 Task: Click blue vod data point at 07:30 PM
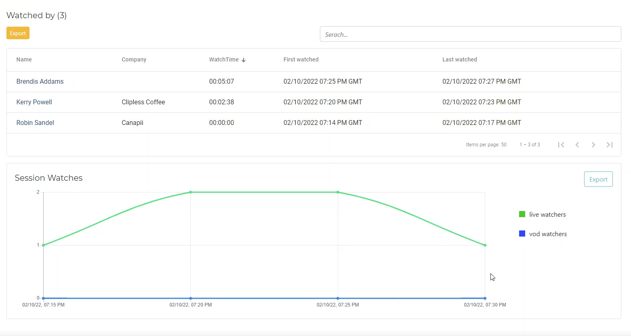tap(485, 298)
